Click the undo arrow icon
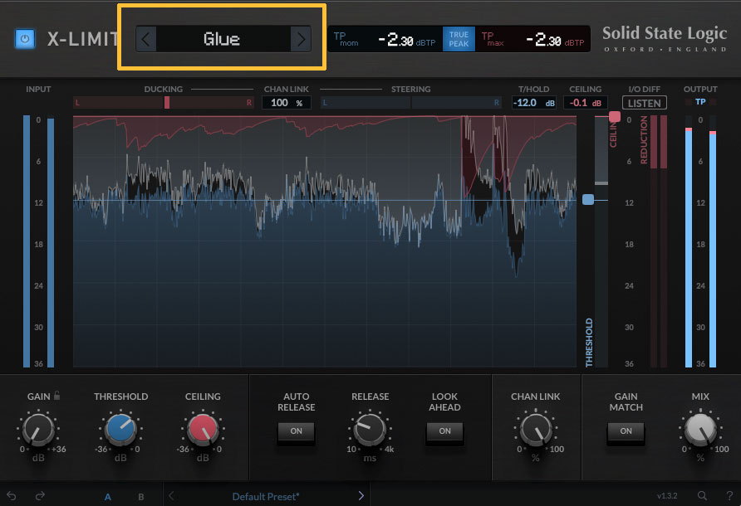Viewport: 741px width, 506px height. click(x=12, y=495)
